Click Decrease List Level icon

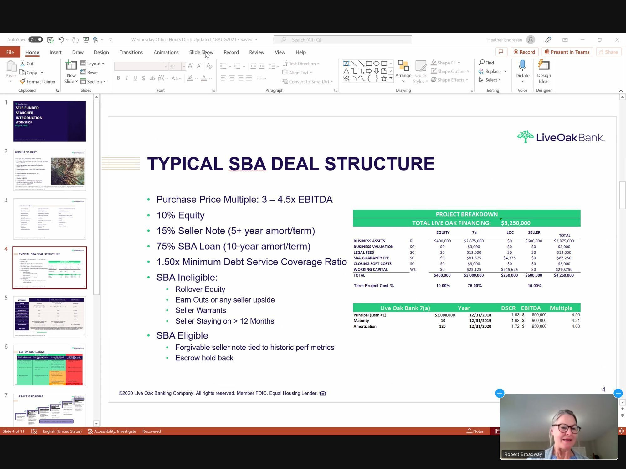click(253, 66)
